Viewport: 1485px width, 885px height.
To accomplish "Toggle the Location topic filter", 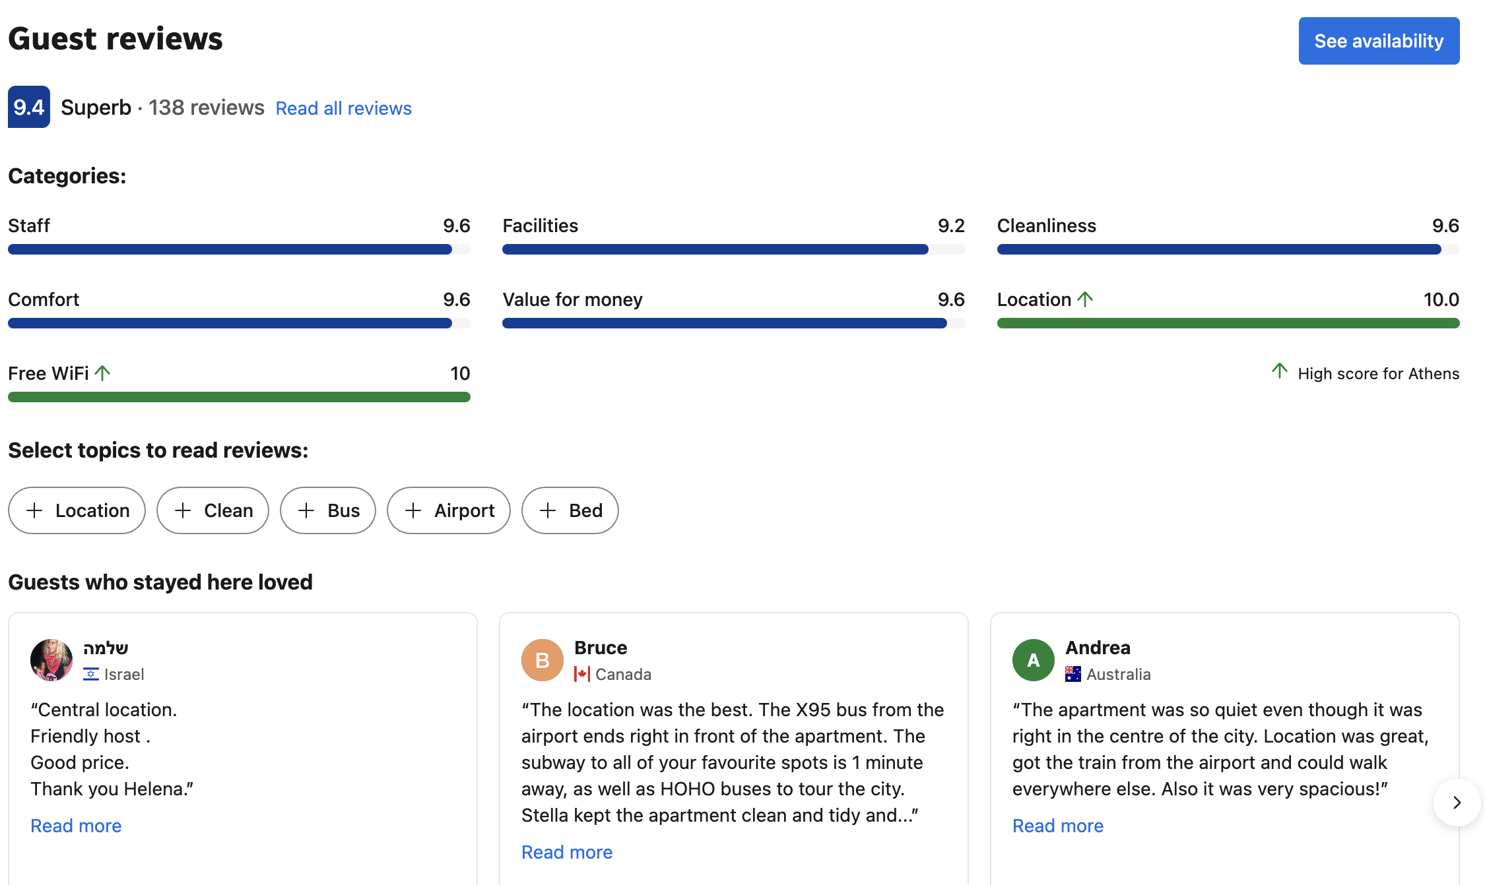I will coord(77,510).
